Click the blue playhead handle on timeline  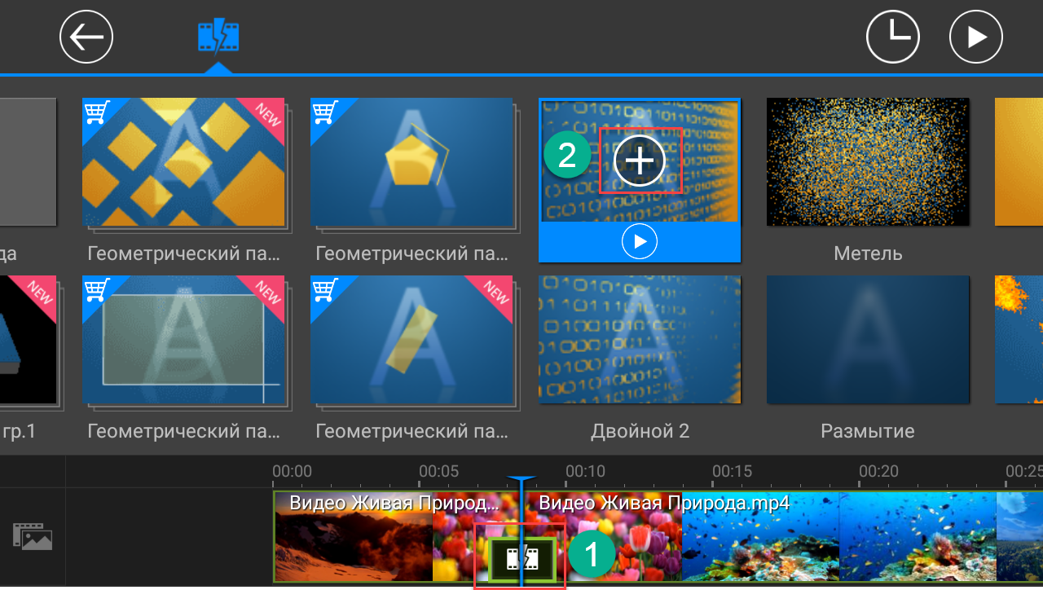[521, 482]
